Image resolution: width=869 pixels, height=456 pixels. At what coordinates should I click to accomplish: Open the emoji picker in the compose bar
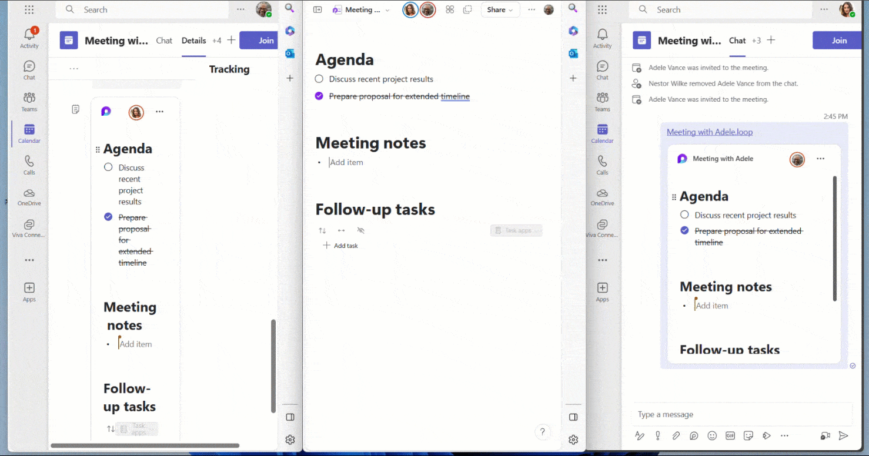[x=712, y=436]
